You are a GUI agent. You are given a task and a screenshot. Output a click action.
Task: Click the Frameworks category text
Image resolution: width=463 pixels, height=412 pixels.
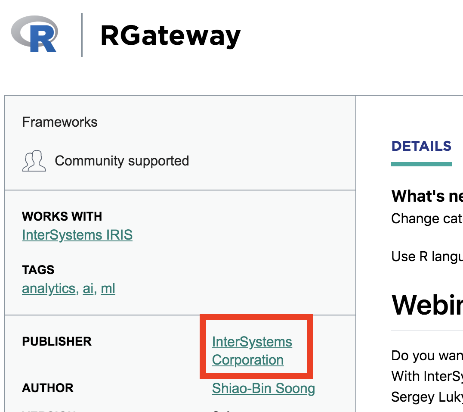point(60,122)
